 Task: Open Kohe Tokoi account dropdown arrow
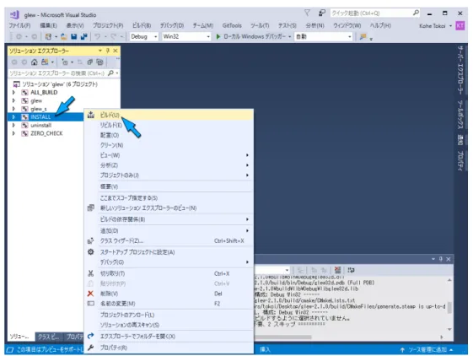point(451,26)
